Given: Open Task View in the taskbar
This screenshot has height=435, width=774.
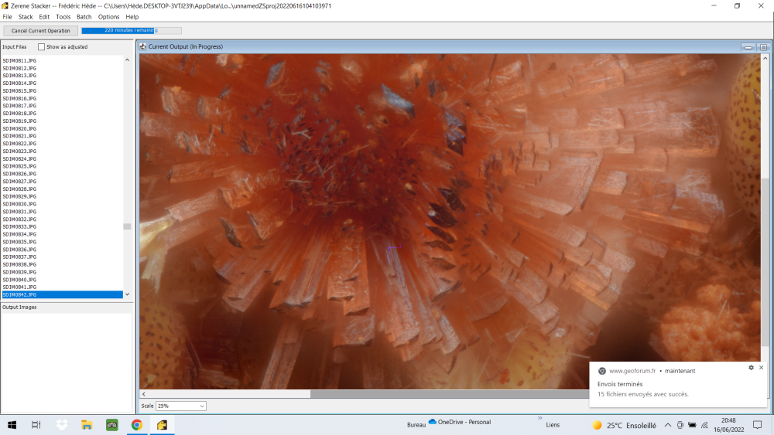Looking at the screenshot, I should click(36, 425).
